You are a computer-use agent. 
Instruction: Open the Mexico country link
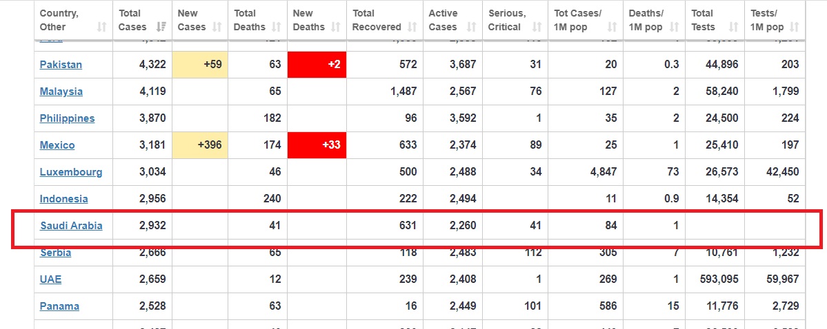point(57,145)
